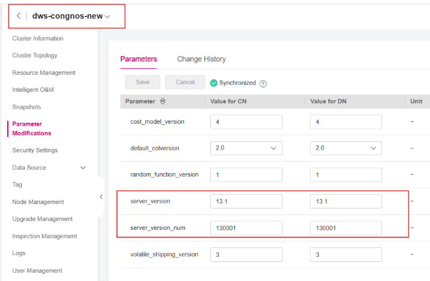Click the Cancel button

(x=185, y=82)
